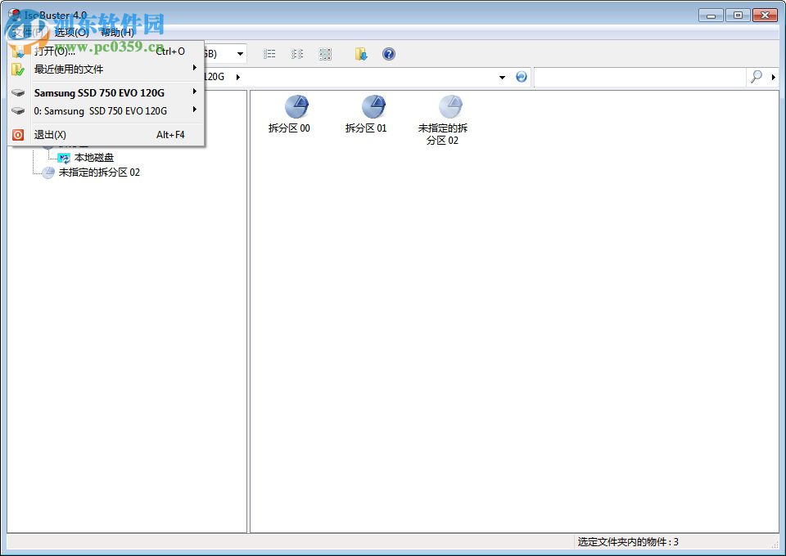Switch to list view in toolbar

(x=269, y=54)
